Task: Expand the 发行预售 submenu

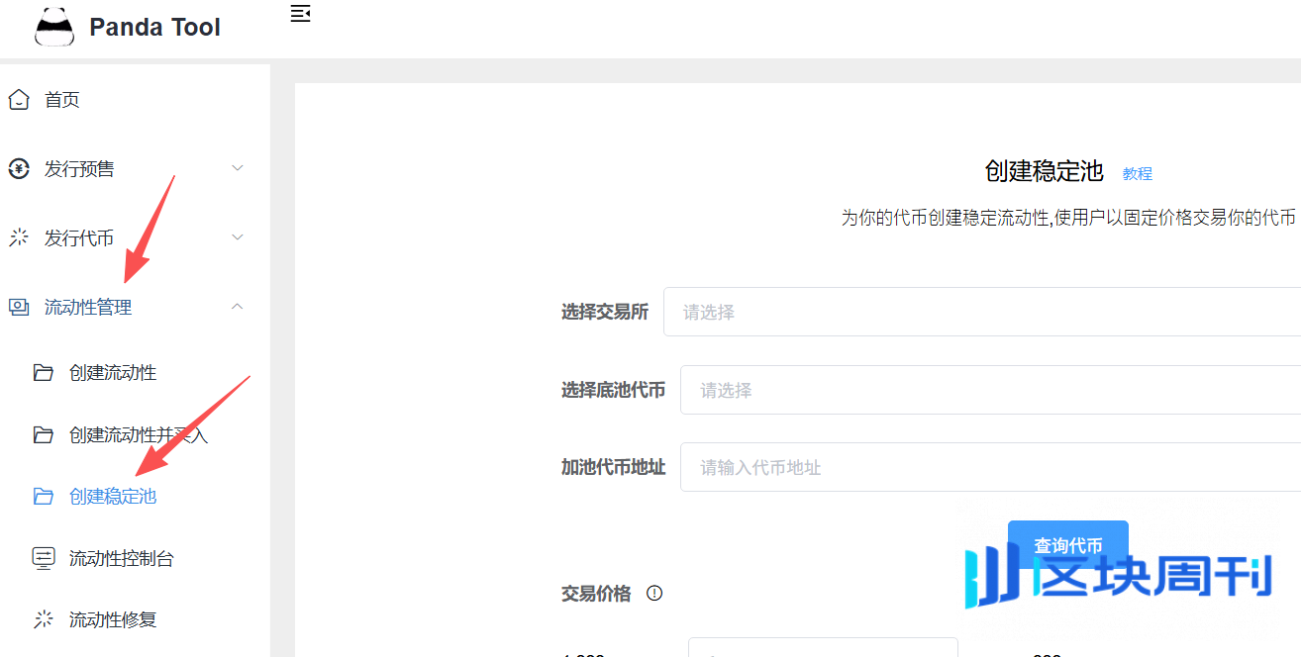Action: coord(237,168)
